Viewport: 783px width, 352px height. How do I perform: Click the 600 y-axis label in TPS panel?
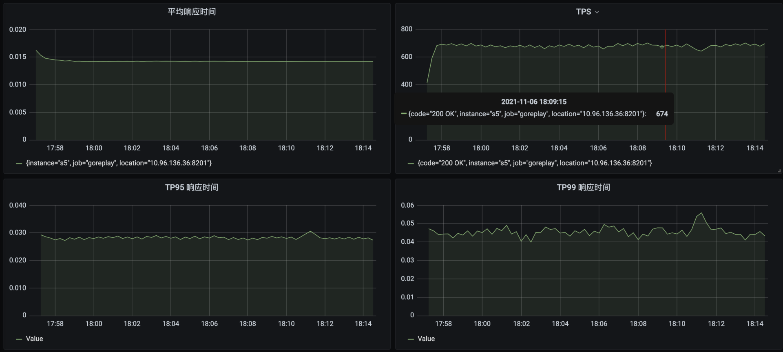[x=407, y=57]
